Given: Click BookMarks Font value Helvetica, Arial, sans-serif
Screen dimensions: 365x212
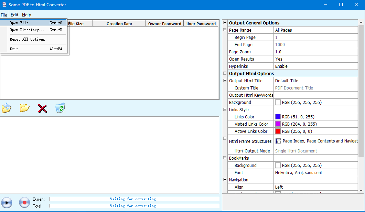Looking at the screenshot, I should pos(316,172).
